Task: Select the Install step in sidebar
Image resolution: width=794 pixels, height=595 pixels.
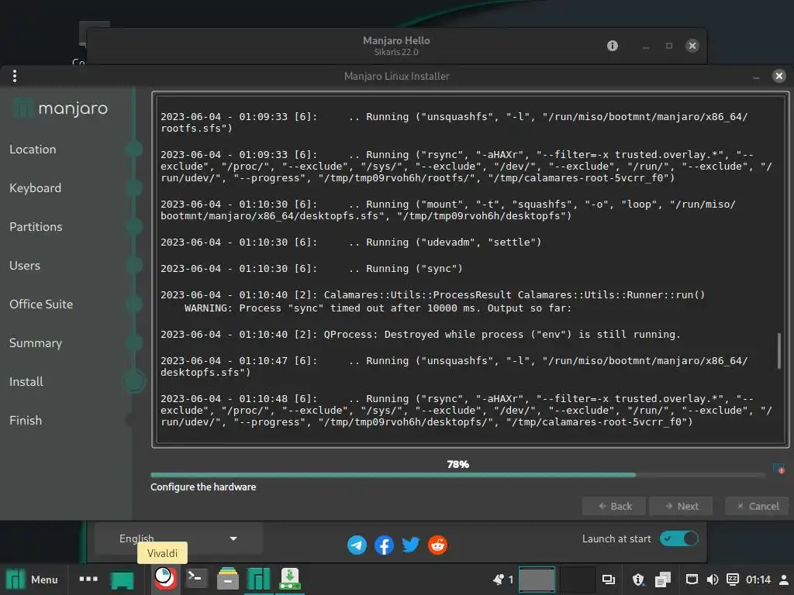Action: tap(26, 381)
